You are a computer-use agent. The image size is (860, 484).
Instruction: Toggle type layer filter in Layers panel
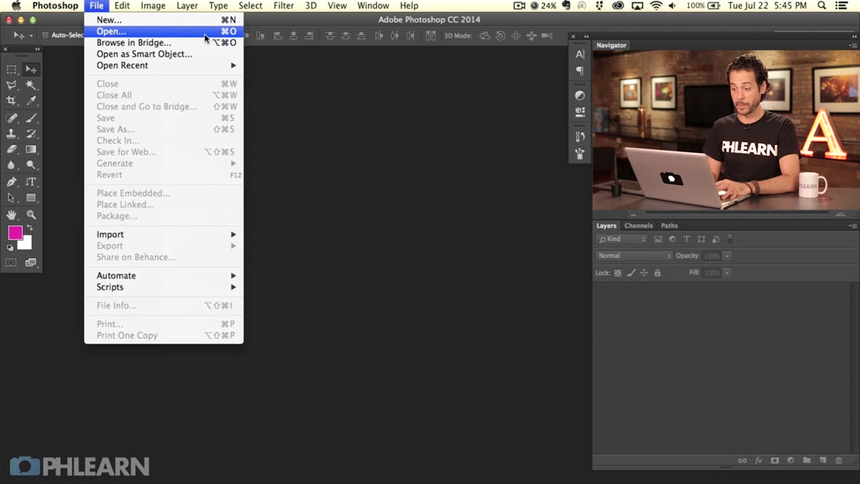tap(687, 239)
